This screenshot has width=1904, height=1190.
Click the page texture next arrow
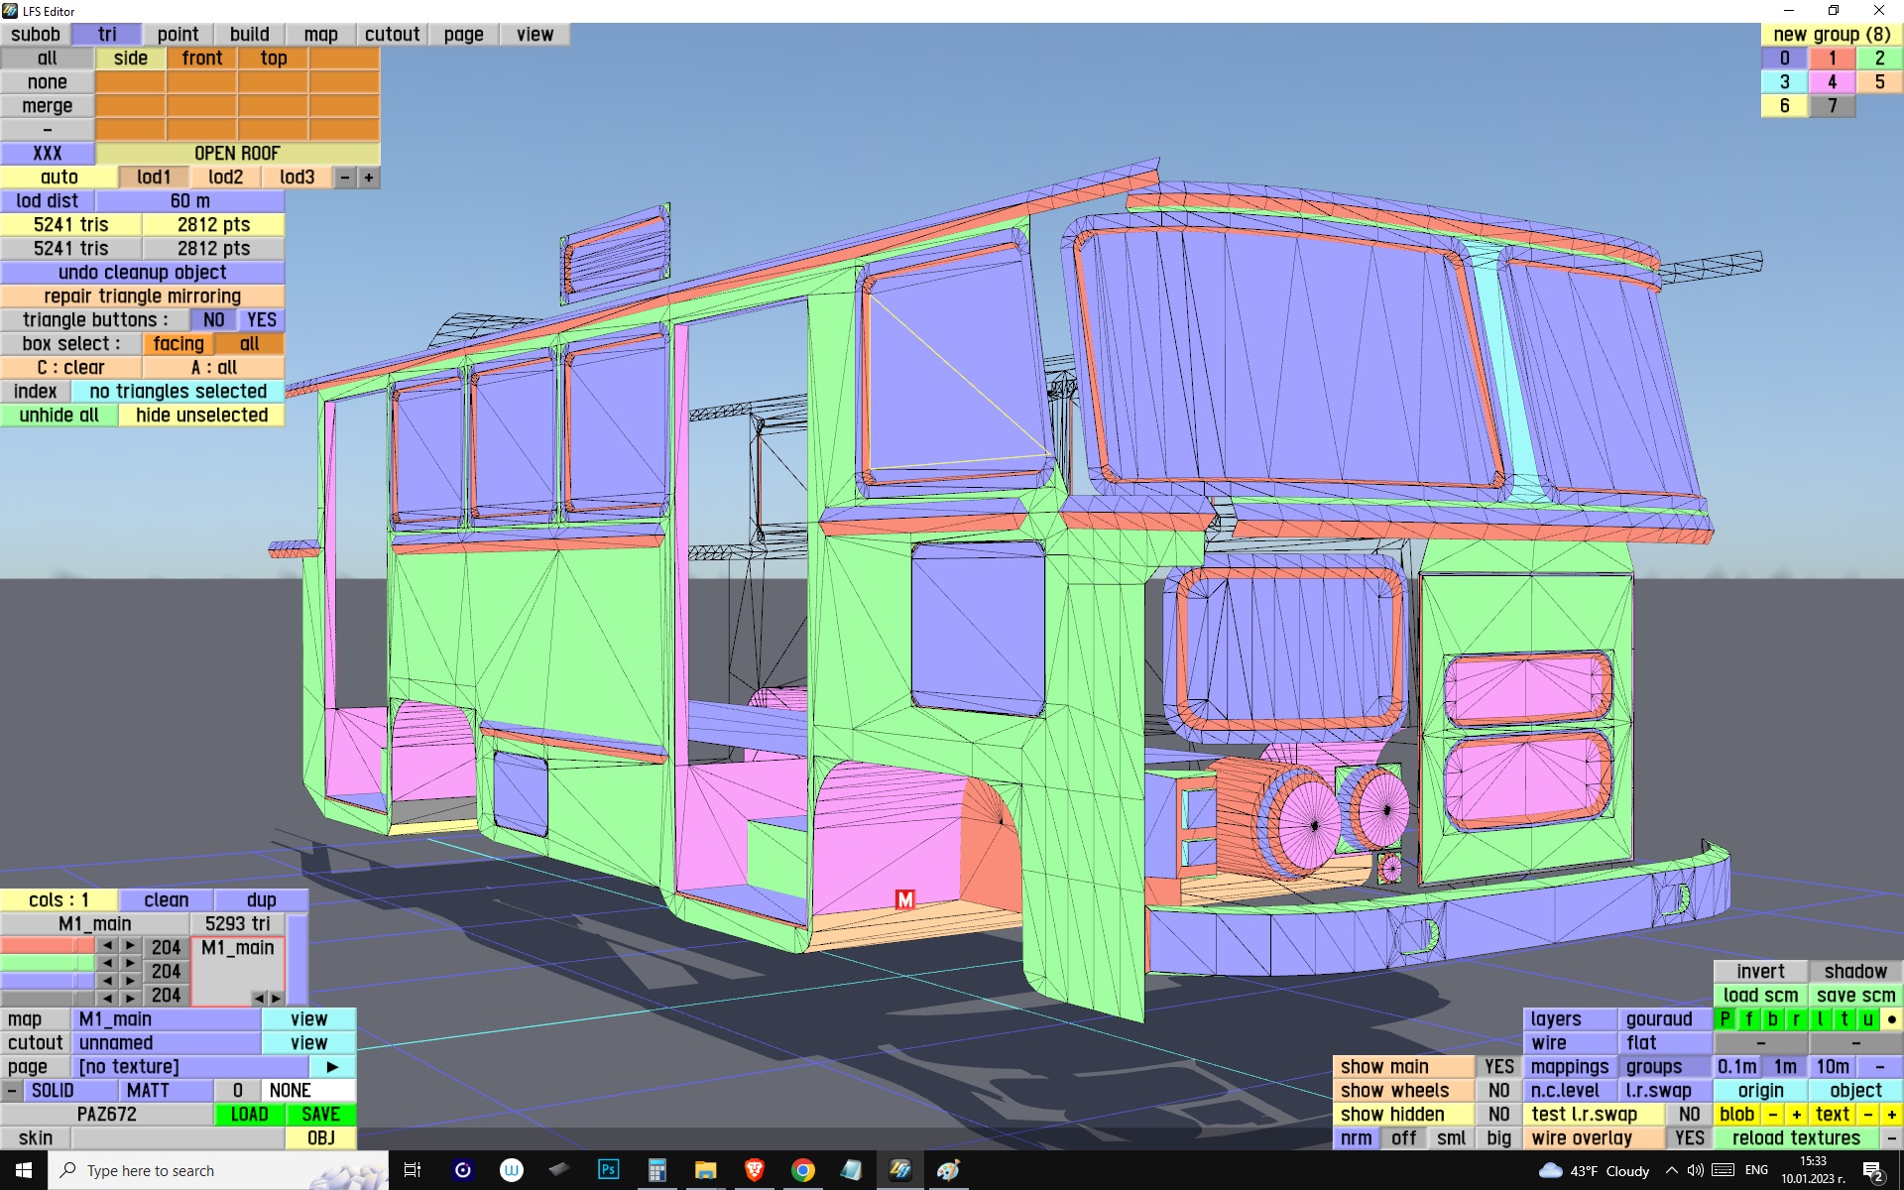pos(332,1067)
